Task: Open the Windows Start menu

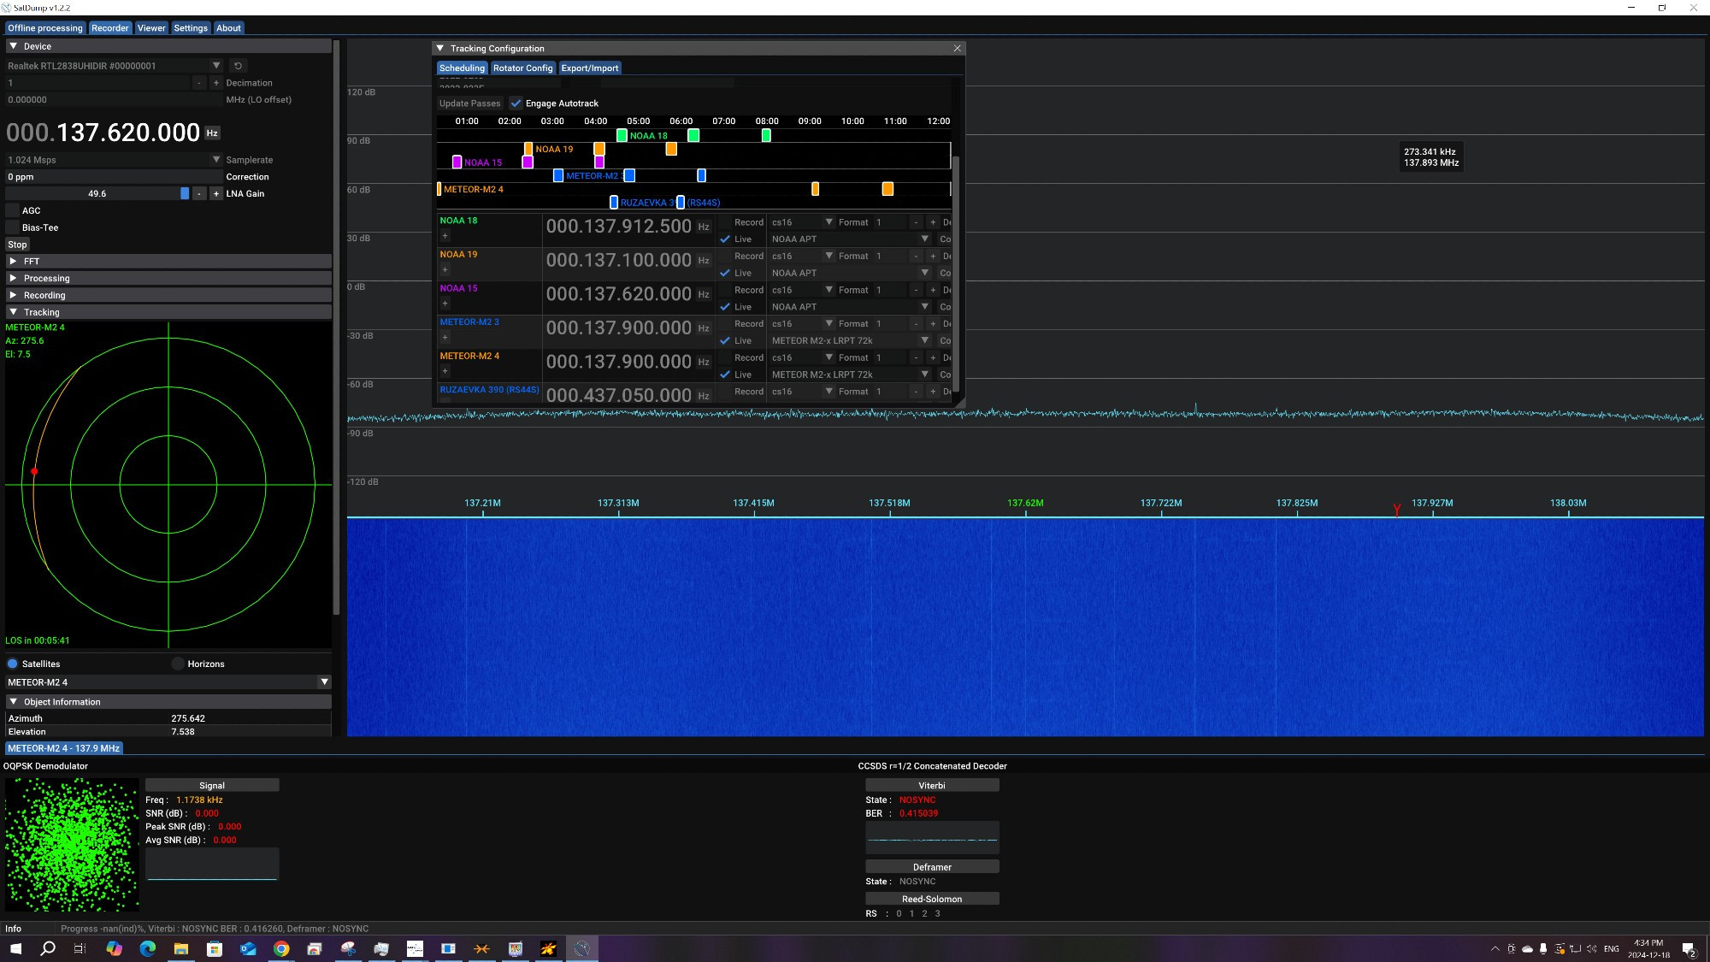Action: click(15, 948)
